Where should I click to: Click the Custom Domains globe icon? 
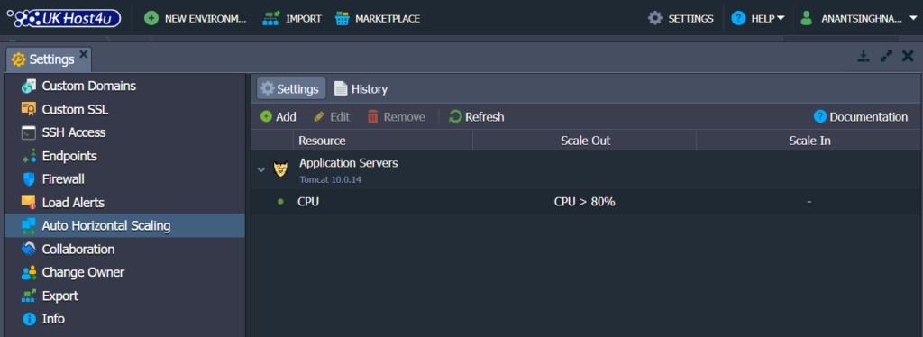coord(28,87)
